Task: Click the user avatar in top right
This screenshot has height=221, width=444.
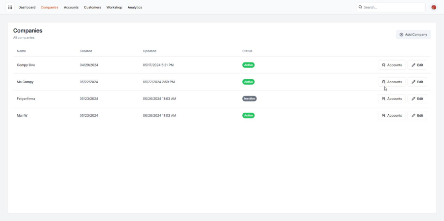Action: coord(434,7)
